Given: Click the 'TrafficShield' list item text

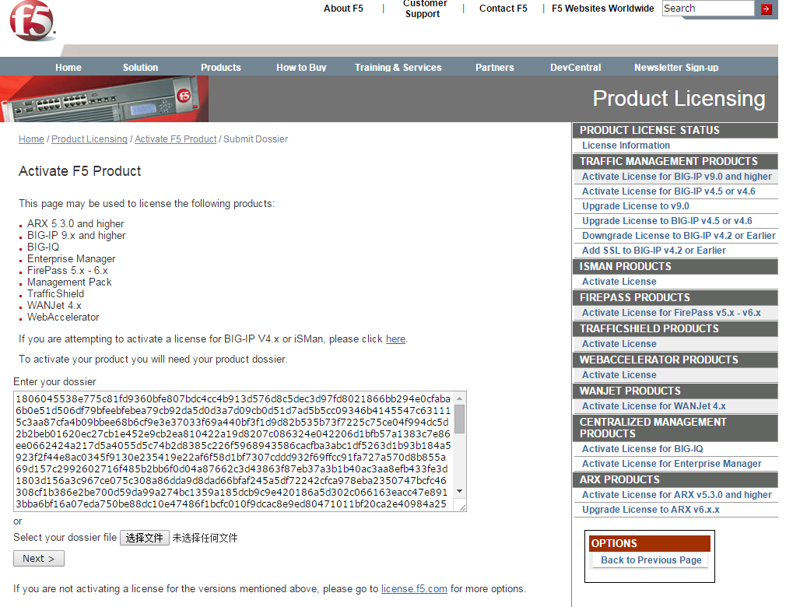Looking at the screenshot, I should pos(55,293).
